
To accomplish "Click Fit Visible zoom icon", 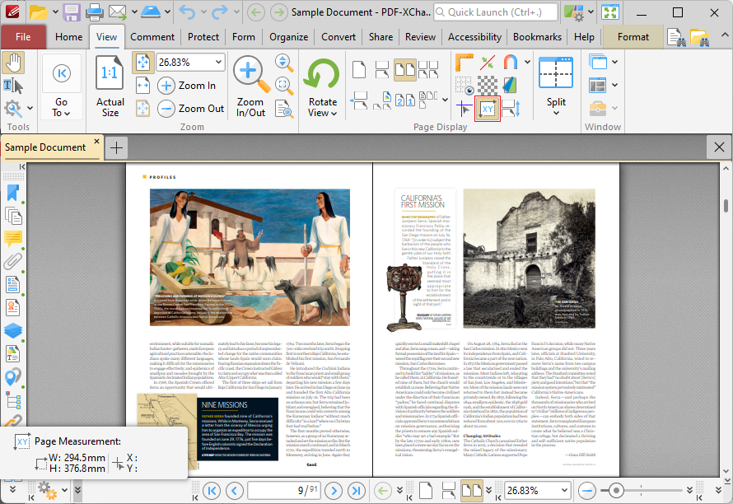I will coord(142,109).
